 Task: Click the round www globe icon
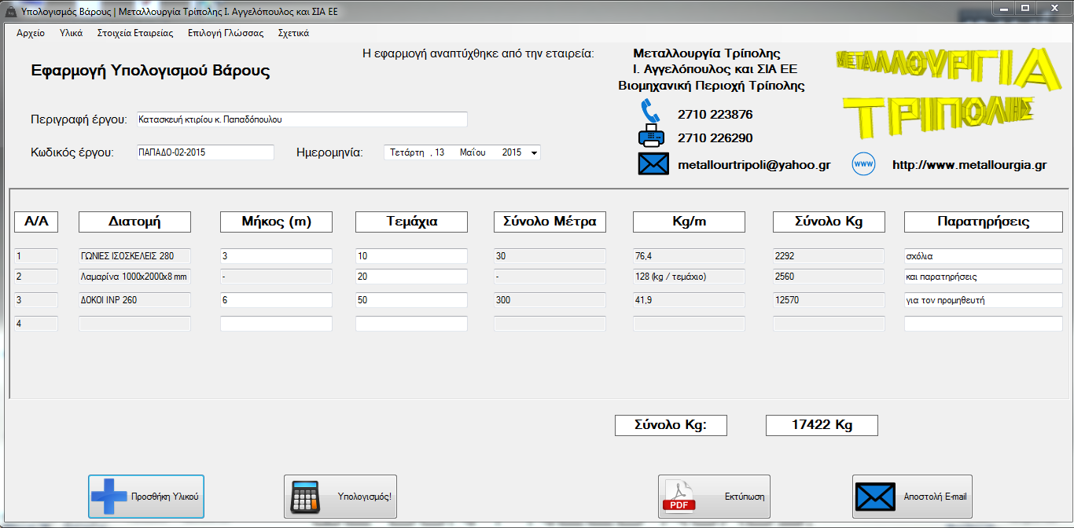(x=863, y=164)
